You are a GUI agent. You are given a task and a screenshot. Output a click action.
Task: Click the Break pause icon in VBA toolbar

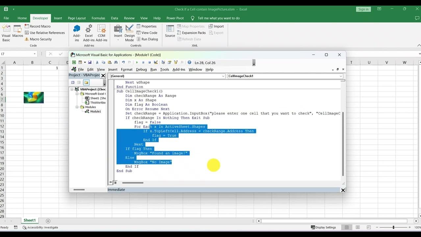point(143,63)
